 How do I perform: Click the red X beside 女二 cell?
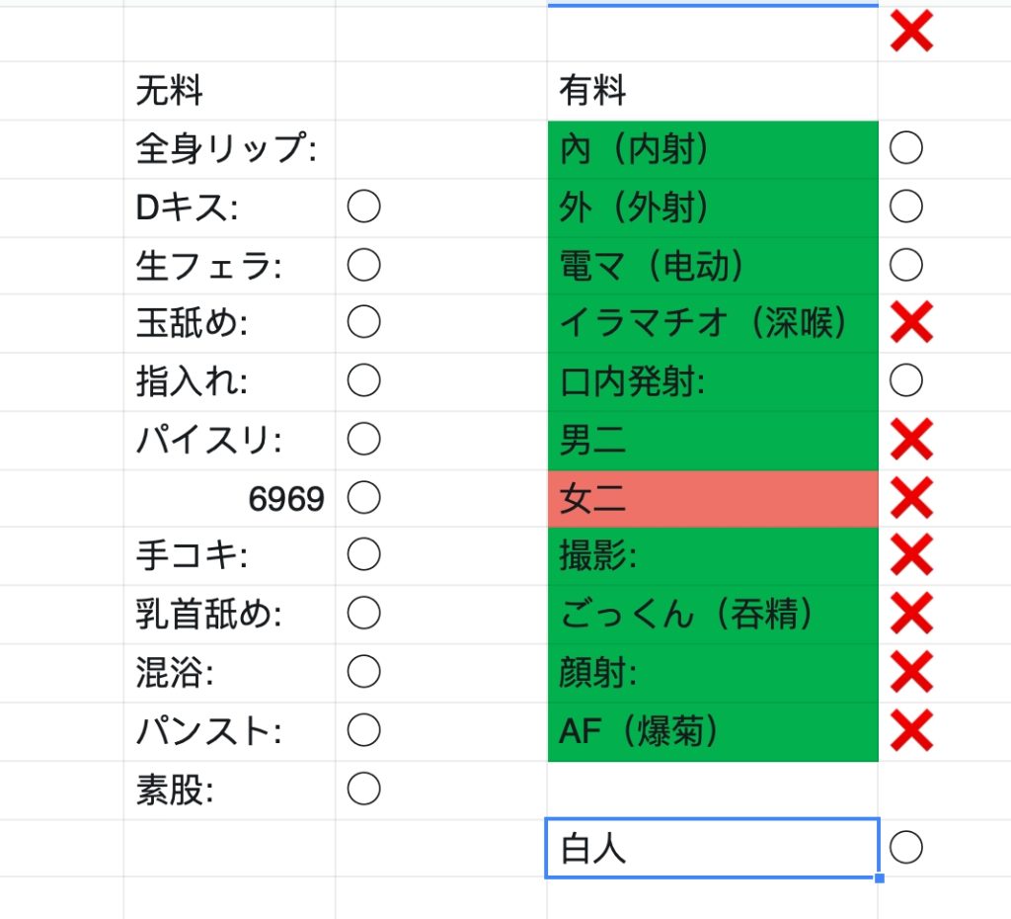[911, 498]
